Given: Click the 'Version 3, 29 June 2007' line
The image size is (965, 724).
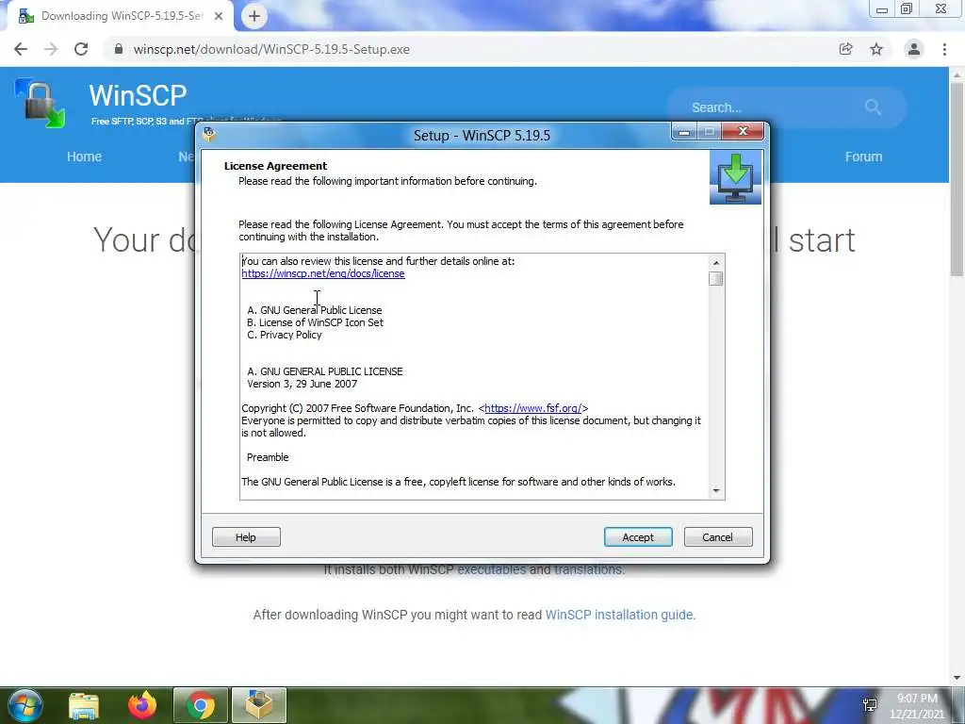Looking at the screenshot, I should (303, 384).
